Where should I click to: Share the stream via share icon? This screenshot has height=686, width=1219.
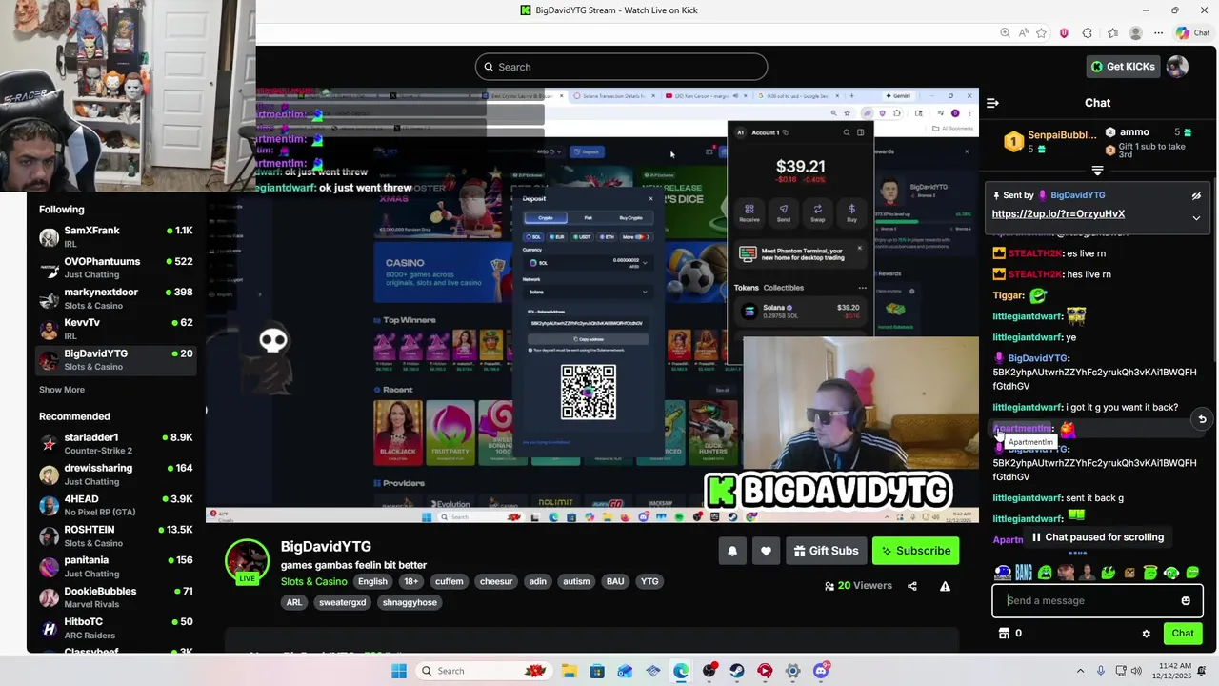tap(912, 586)
